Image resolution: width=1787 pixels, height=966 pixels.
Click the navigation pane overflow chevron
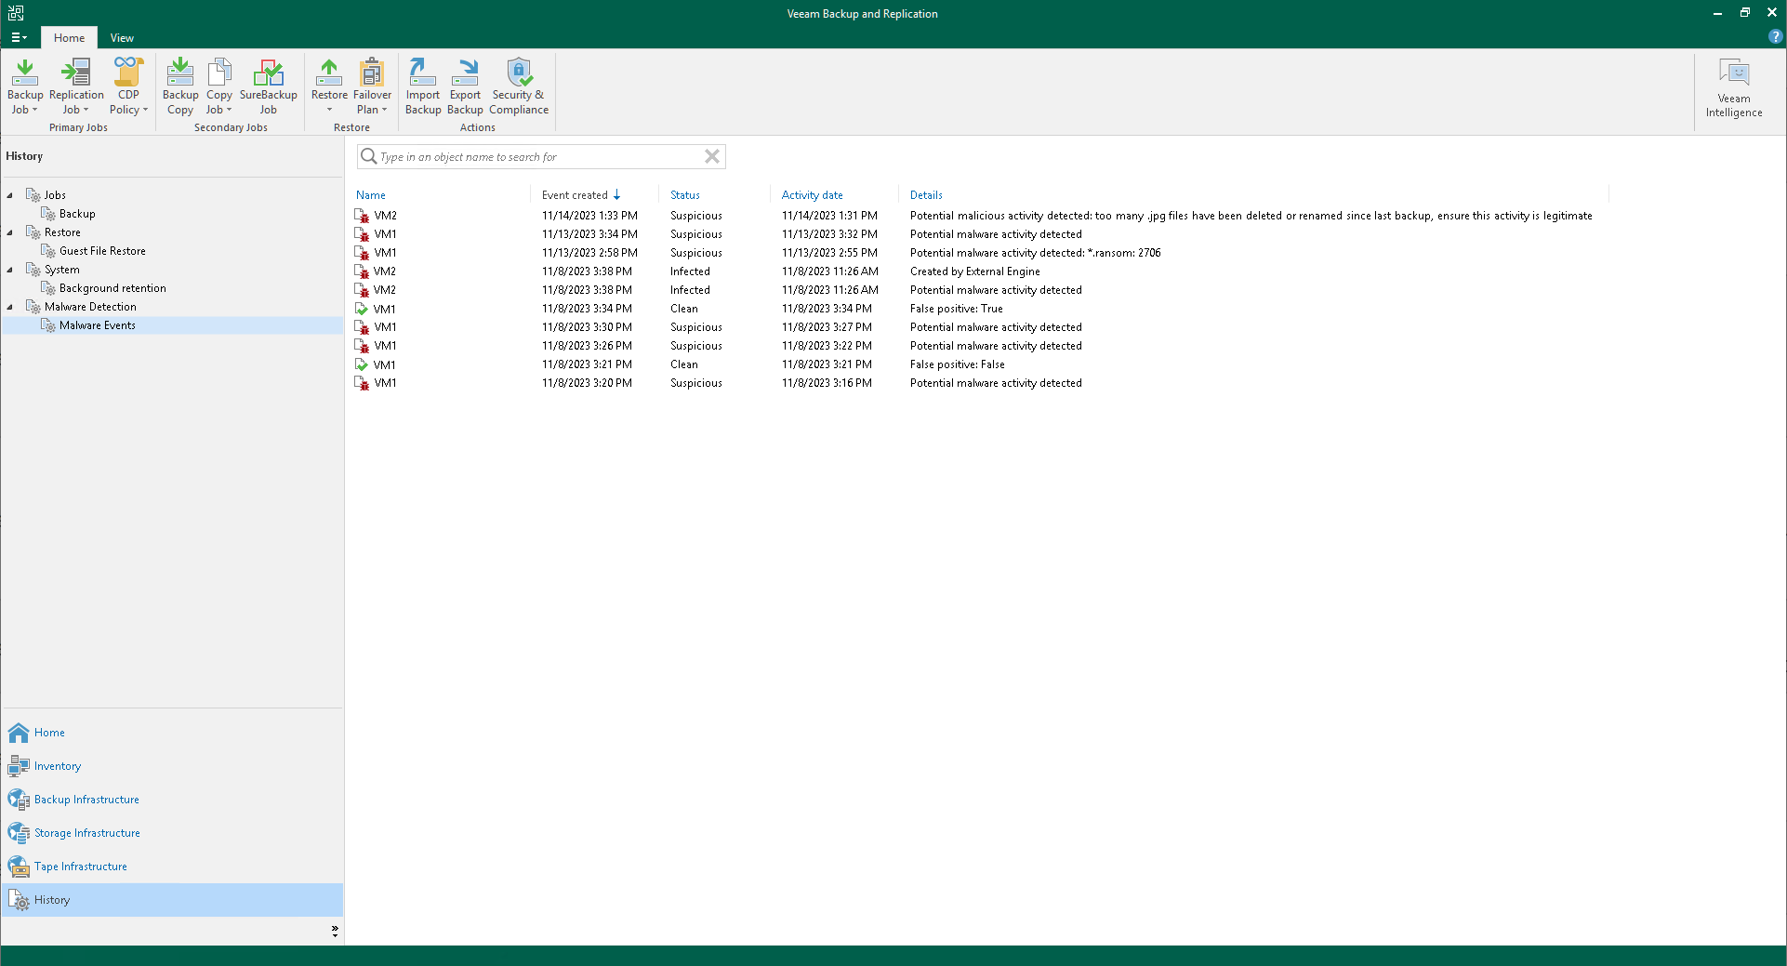(335, 931)
